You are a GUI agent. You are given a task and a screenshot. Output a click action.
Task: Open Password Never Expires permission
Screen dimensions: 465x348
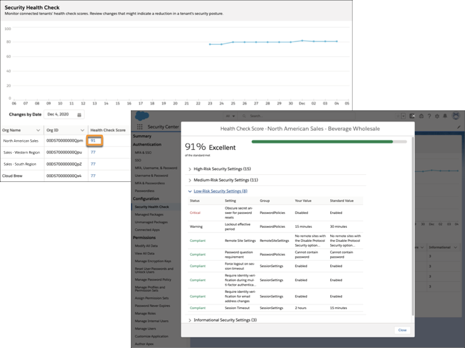pos(152,306)
